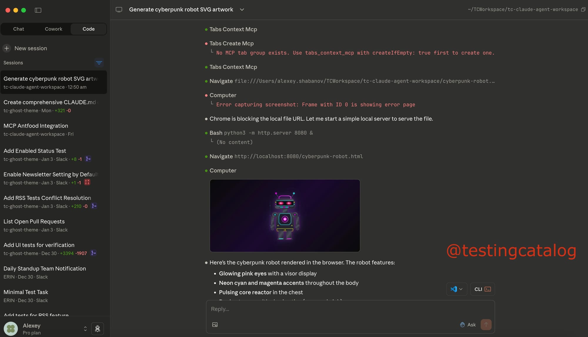The image size is (588, 337).
Task: Switch to the Chat tab
Action: 19,29
